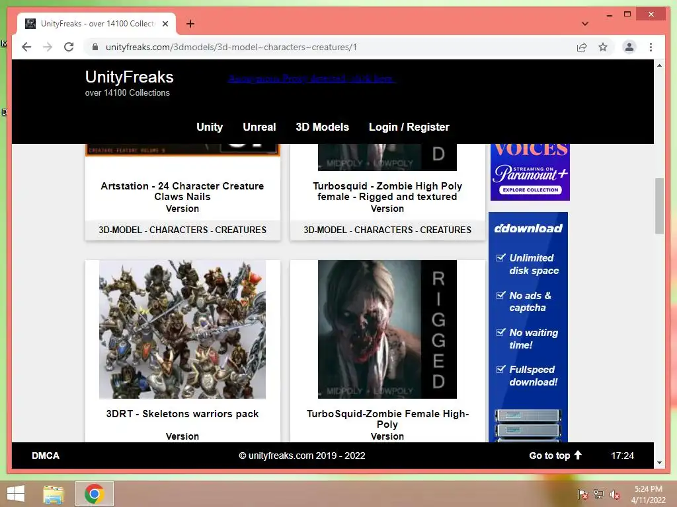Click the Chrome taskbar icon
677x507 pixels.
pyautogui.click(x=94, y=494)
